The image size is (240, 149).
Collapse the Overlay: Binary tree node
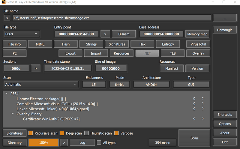13,114
